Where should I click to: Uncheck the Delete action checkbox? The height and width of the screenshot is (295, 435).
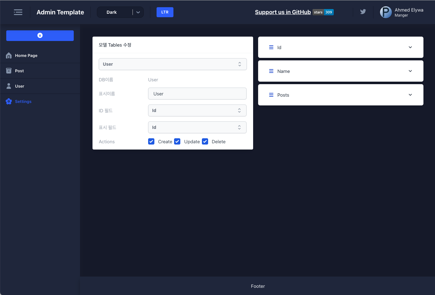click(x=205, y=141)
